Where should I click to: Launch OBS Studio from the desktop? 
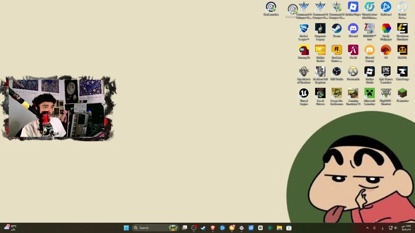click(337, 74)
